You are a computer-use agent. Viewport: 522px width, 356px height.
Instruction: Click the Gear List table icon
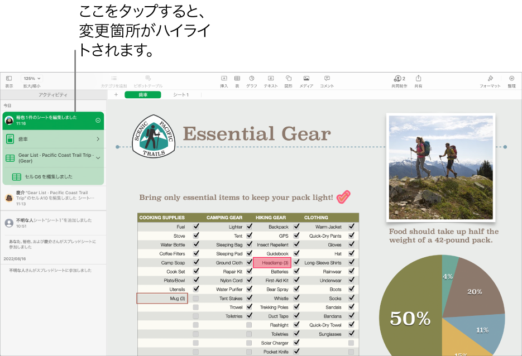click(10, 158)
